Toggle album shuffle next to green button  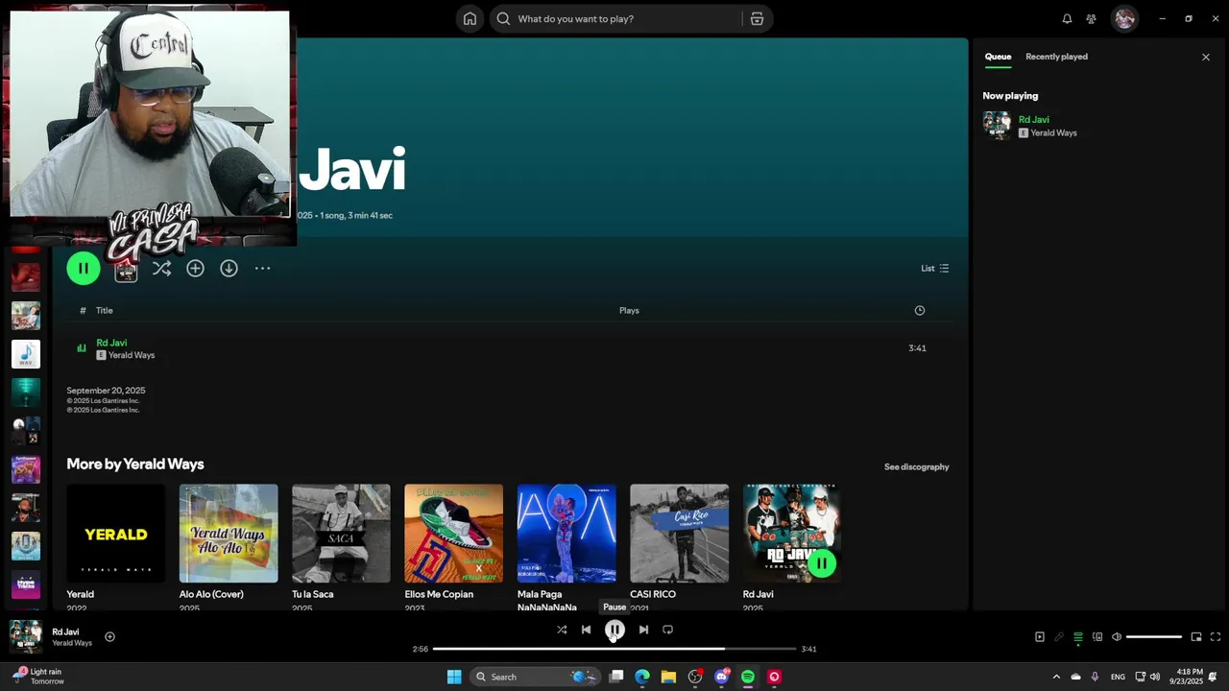click(x=161, y=269)
